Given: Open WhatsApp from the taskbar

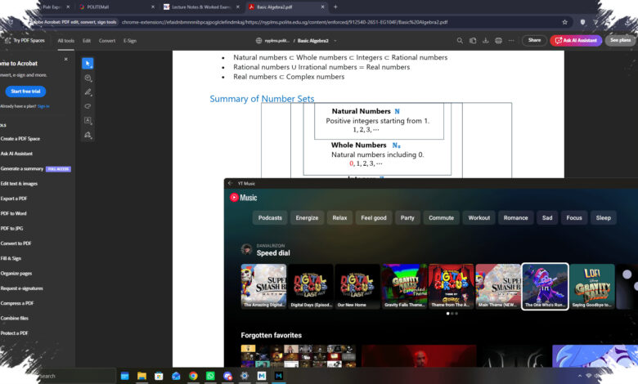Looking at the screenshot, I should point(210,376).
